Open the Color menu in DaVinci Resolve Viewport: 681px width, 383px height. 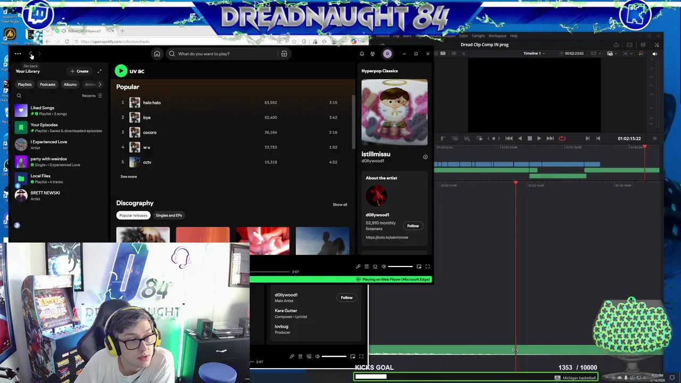click(463, 36)
